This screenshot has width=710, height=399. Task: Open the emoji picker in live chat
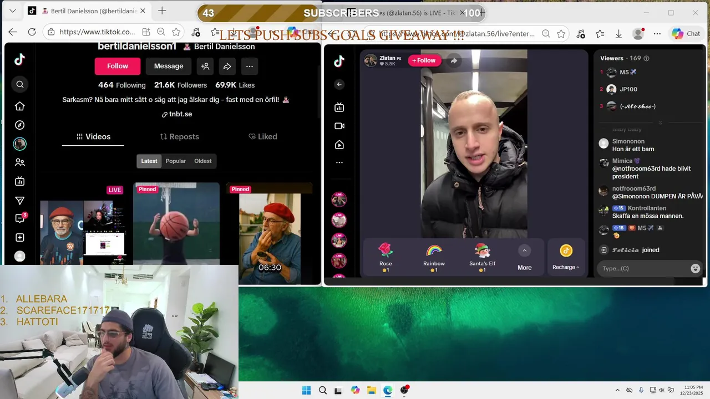(x=696, y=268)
